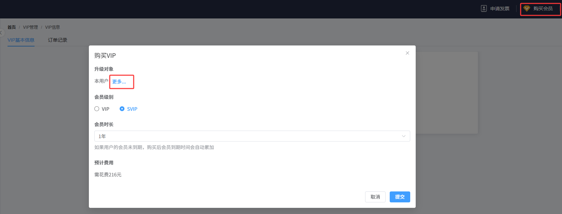Expand the duration list via the chevron arrow
The width and height of the screenshot is (562, 214).
404,136
